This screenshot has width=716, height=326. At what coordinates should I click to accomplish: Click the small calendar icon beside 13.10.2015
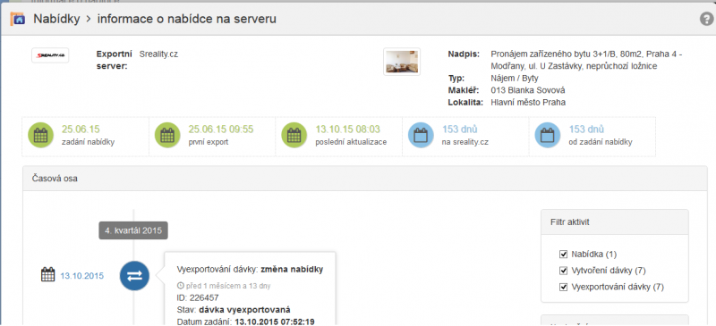coord(48,275)
